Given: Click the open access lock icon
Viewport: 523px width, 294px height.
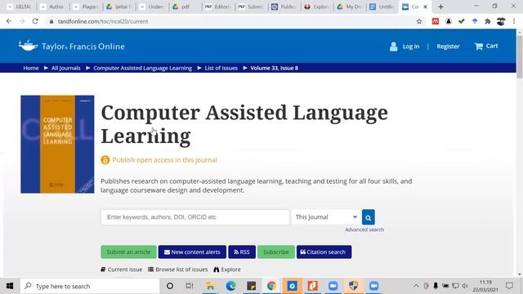Looking at the screenshot, I should pos(105,160).
